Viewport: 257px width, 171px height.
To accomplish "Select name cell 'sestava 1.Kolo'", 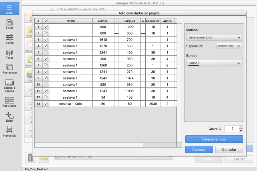I will pyautogui.click(x=71, y=104).
